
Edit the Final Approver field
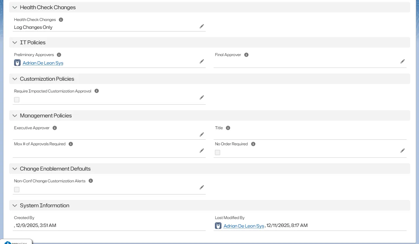(403, 61)
